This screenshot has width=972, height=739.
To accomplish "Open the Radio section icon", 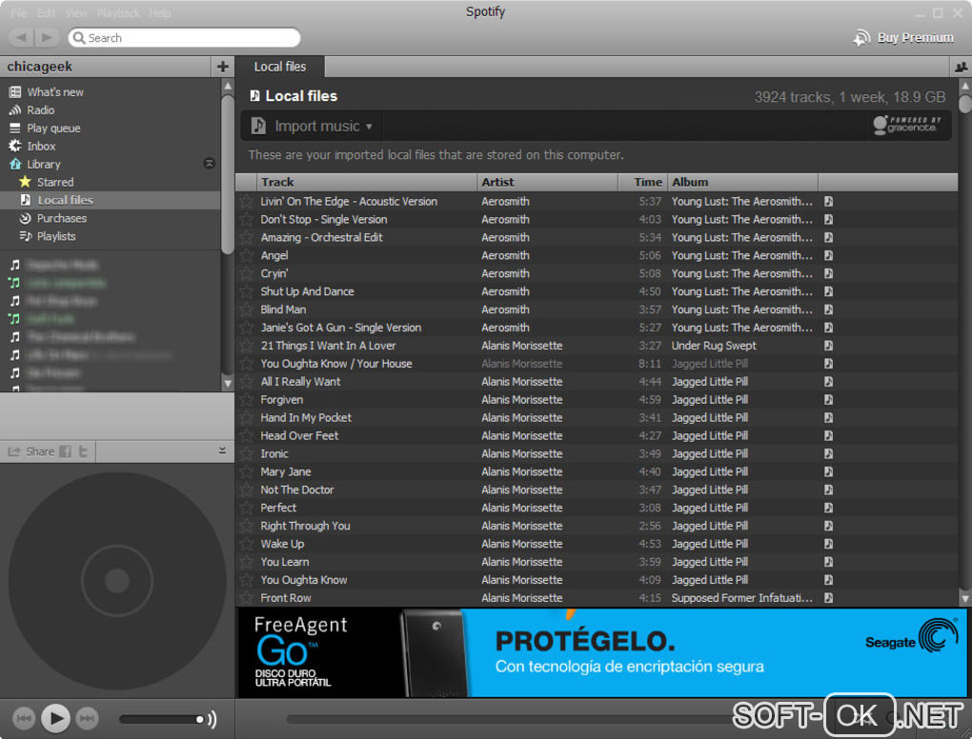I will (x=15, y=110).
